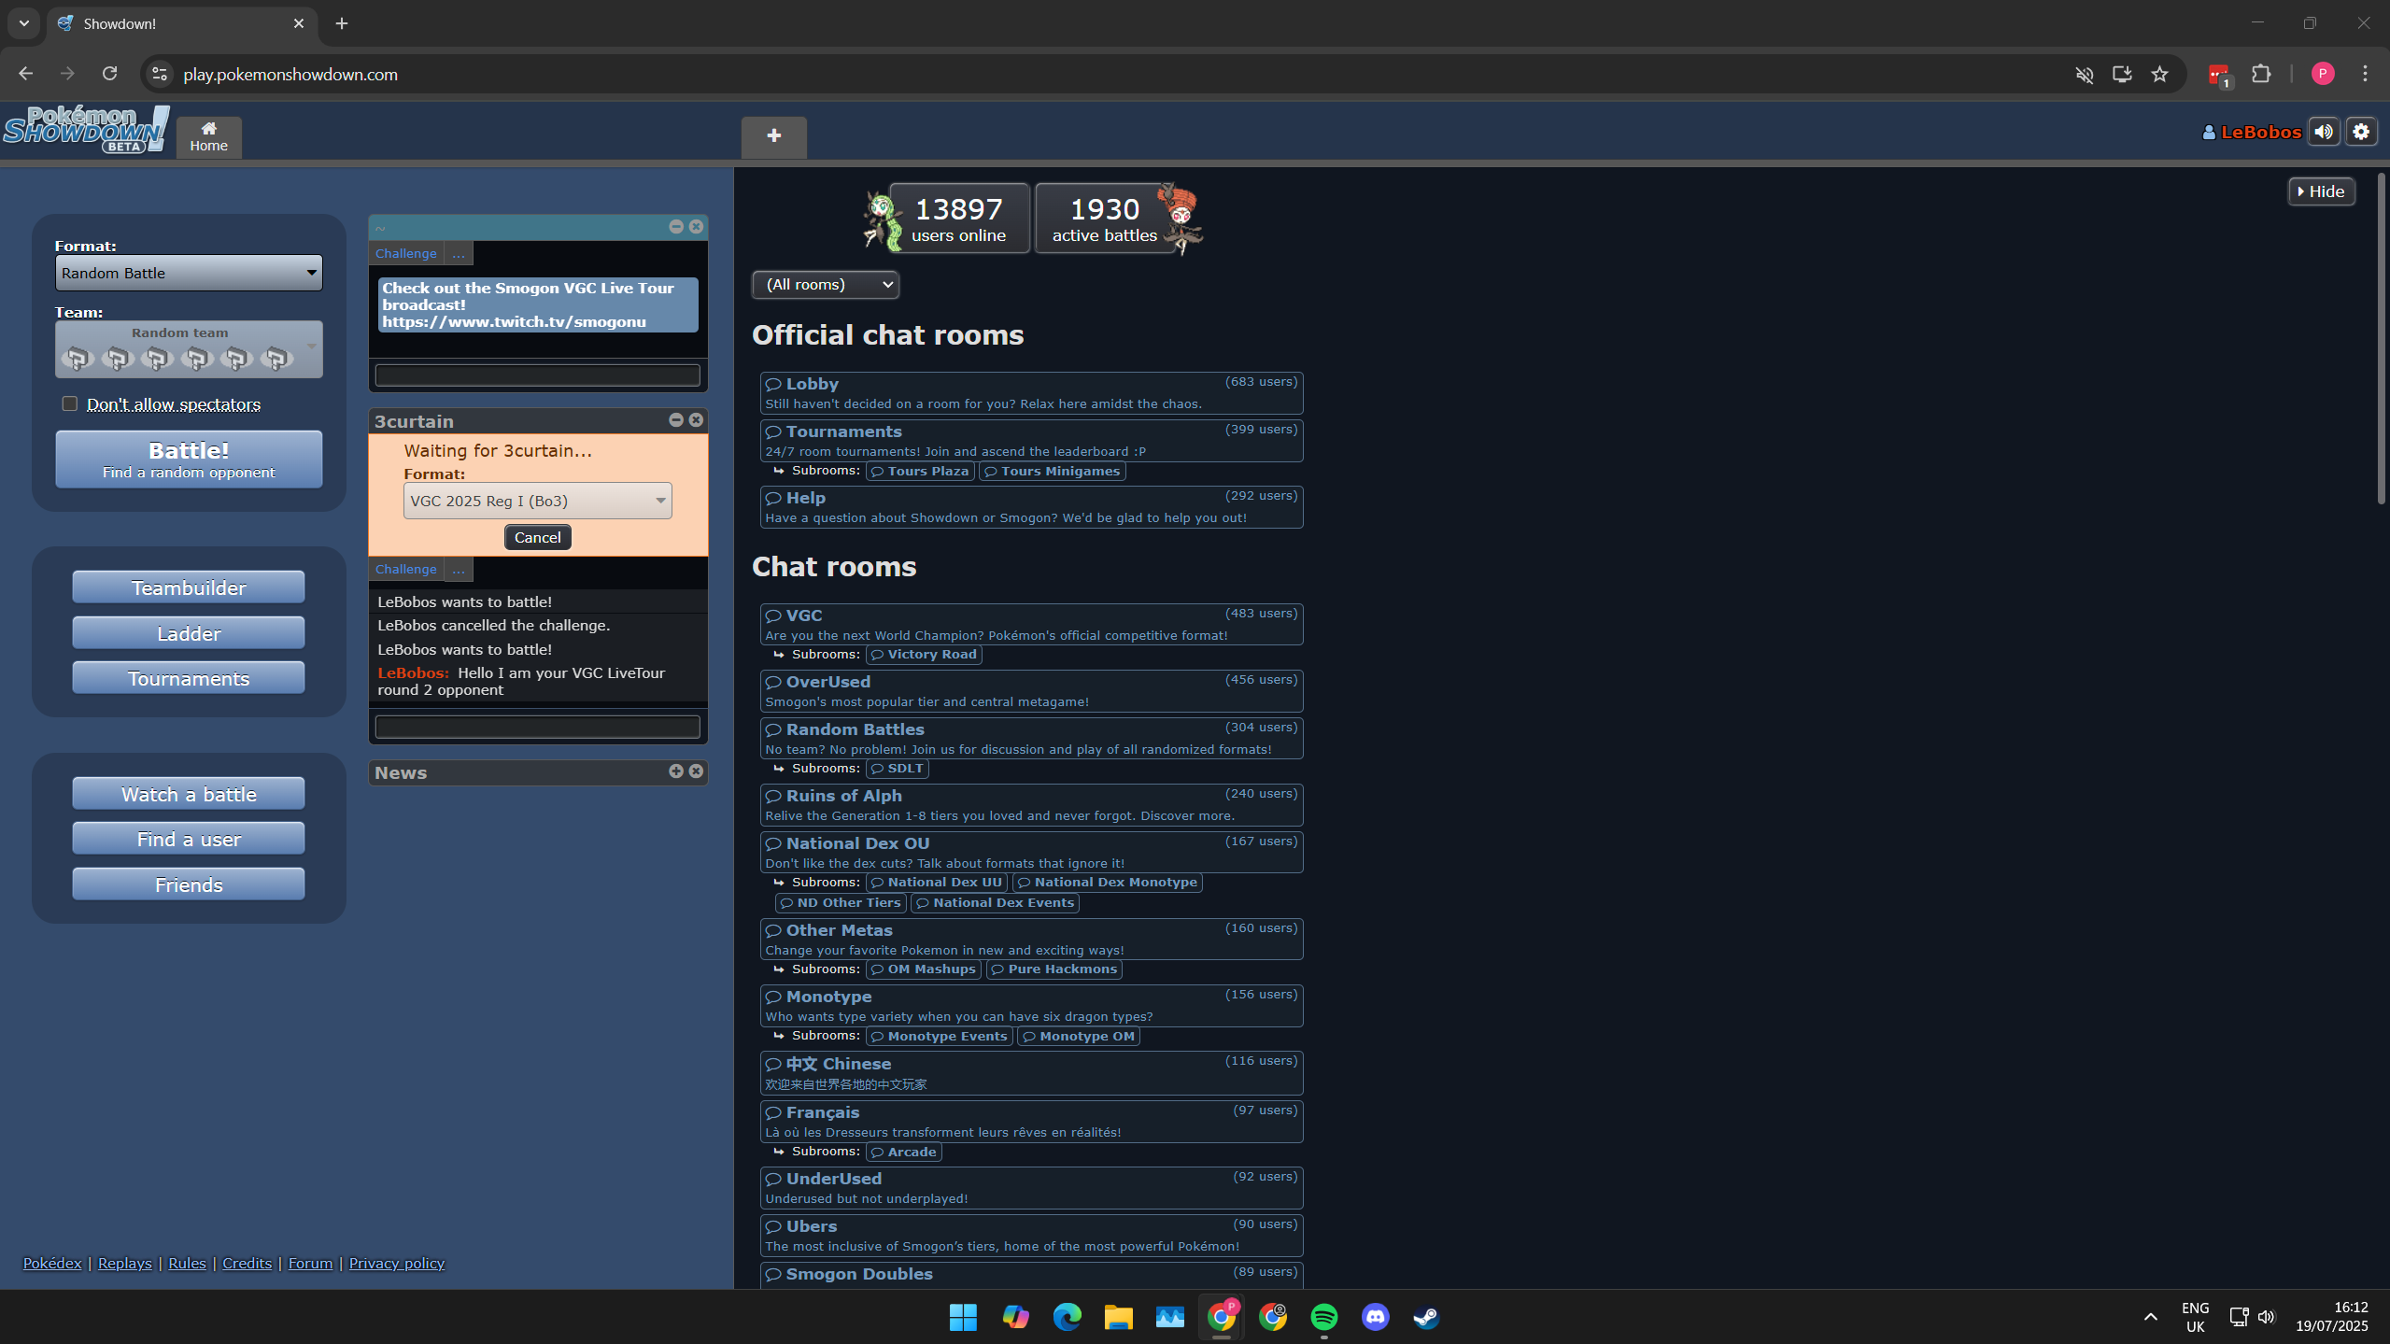The height and width of the screenshot is (1344, 2390).
Task: Join the Victory Road subroom
Action: (924, 655)
